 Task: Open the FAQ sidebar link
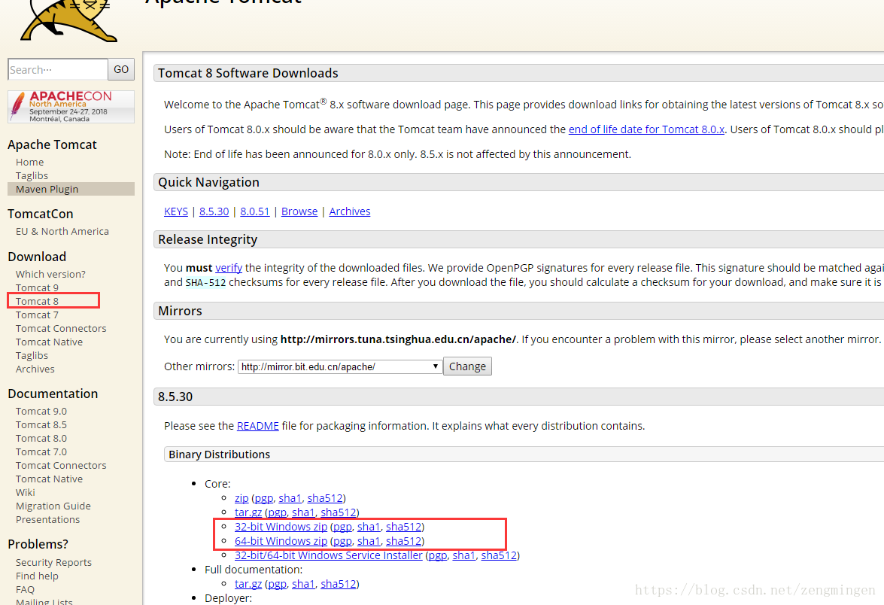26,590
